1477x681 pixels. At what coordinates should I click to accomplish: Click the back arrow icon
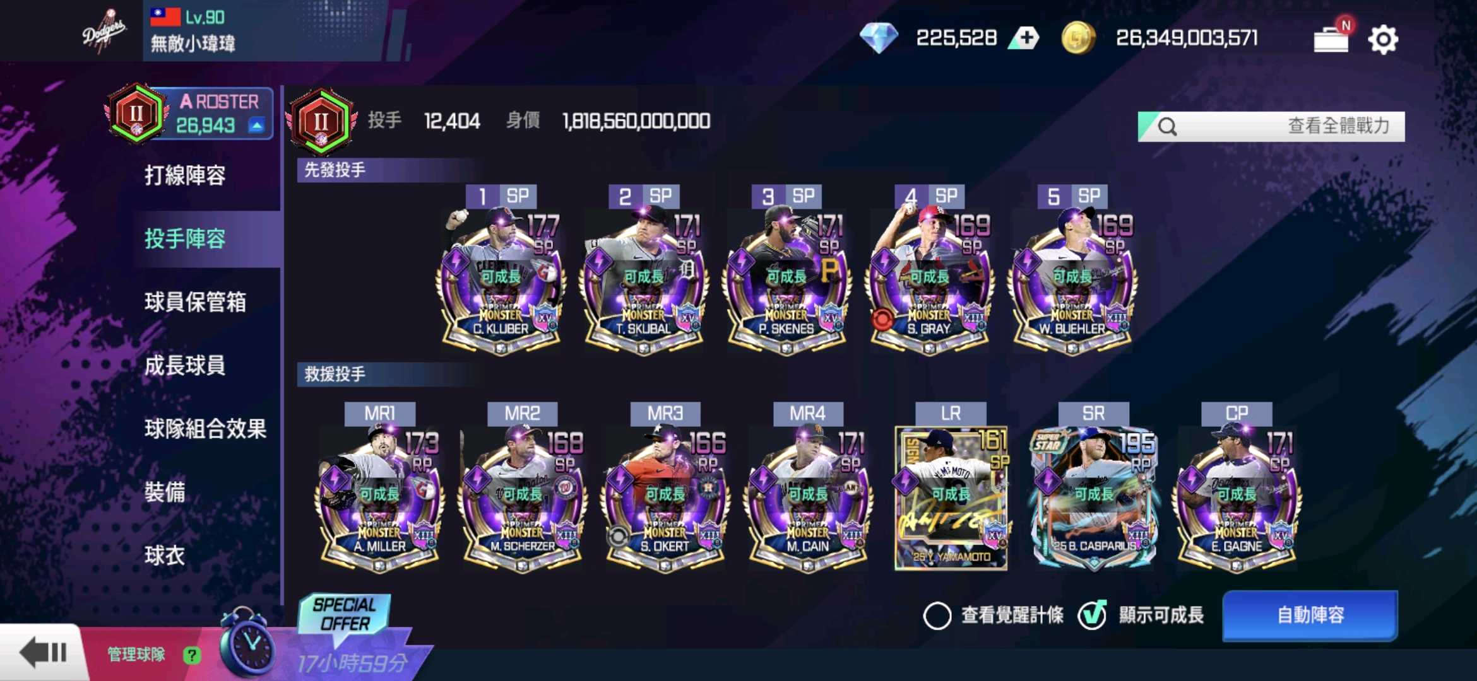(x=43, y=653)
